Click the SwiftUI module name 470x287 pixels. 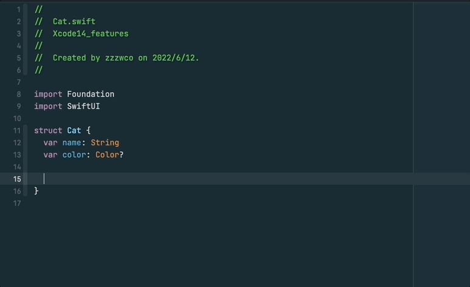83,107
